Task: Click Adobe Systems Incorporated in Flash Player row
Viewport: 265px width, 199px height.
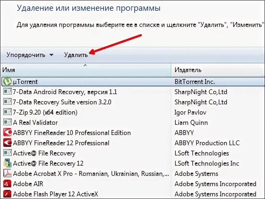Action: [215, 194]
